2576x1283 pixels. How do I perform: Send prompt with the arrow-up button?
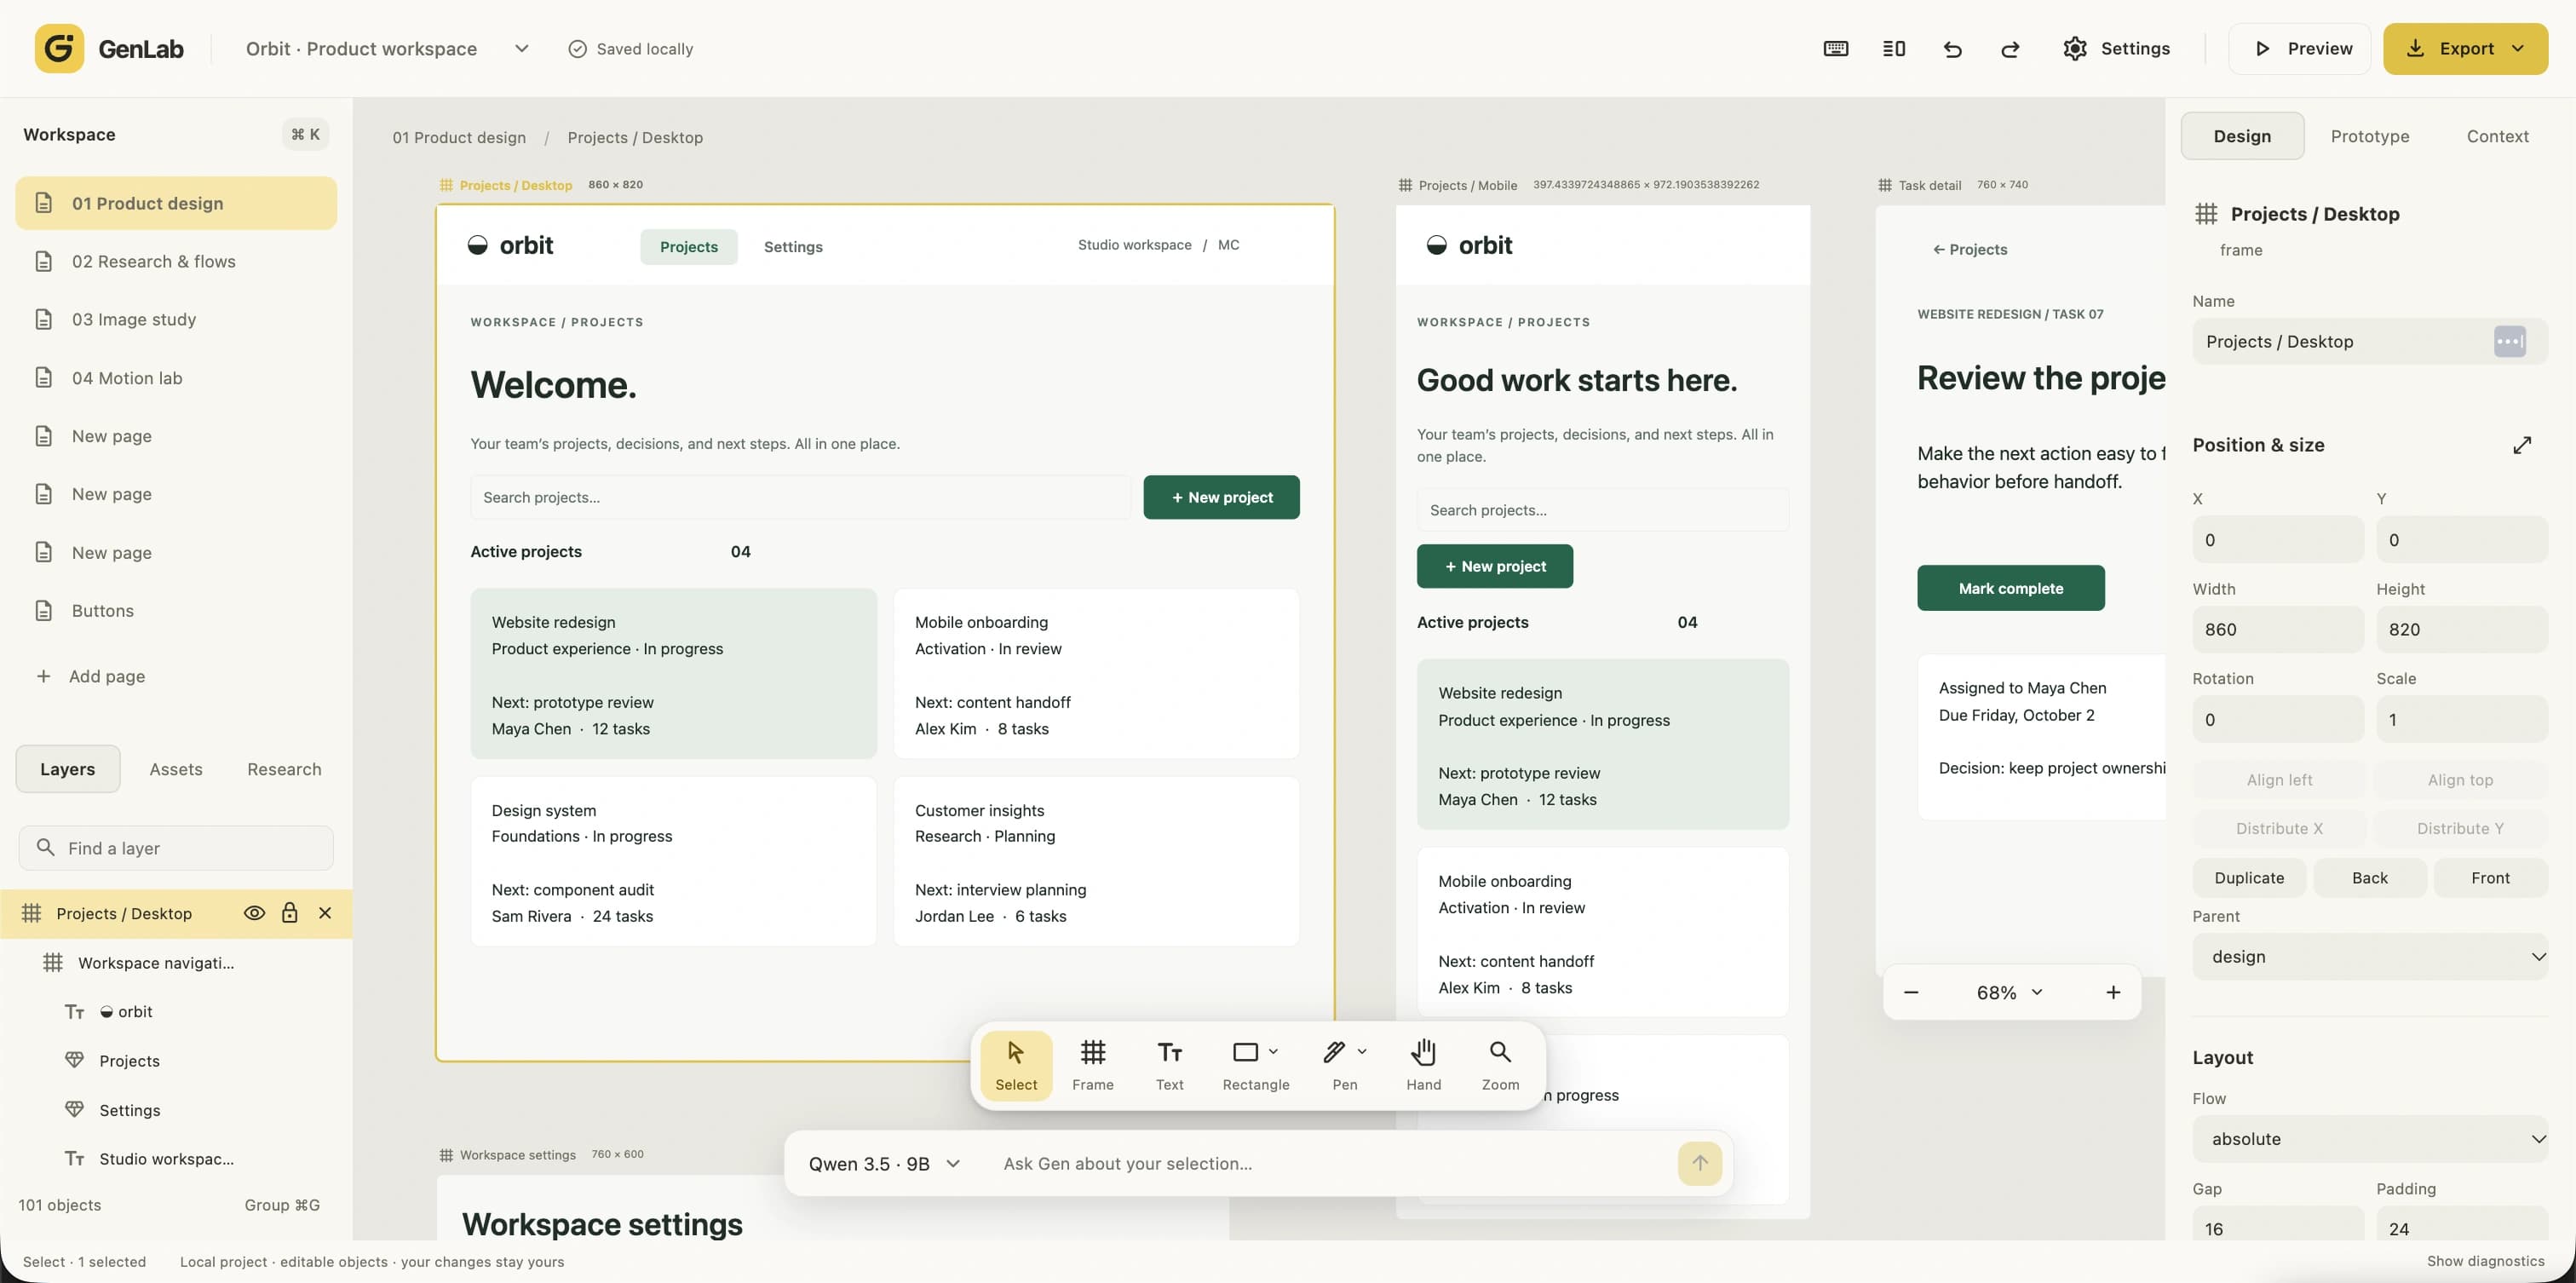pyautogui.click(x=1699, y=1163)
